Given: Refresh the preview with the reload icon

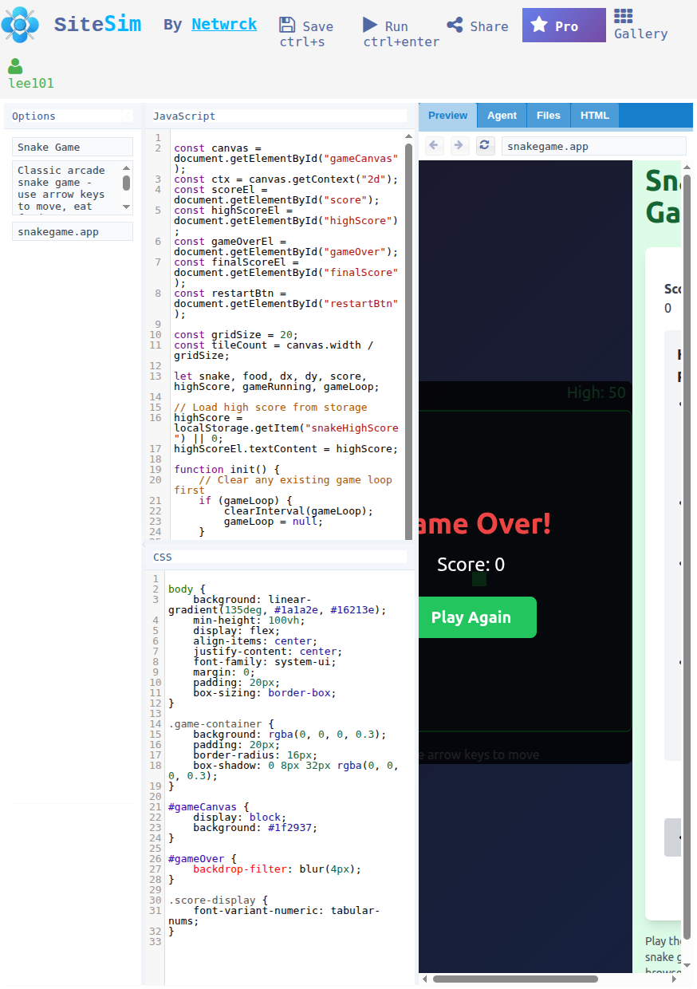Looking at the screenshot, I should (x=485, y=145).
